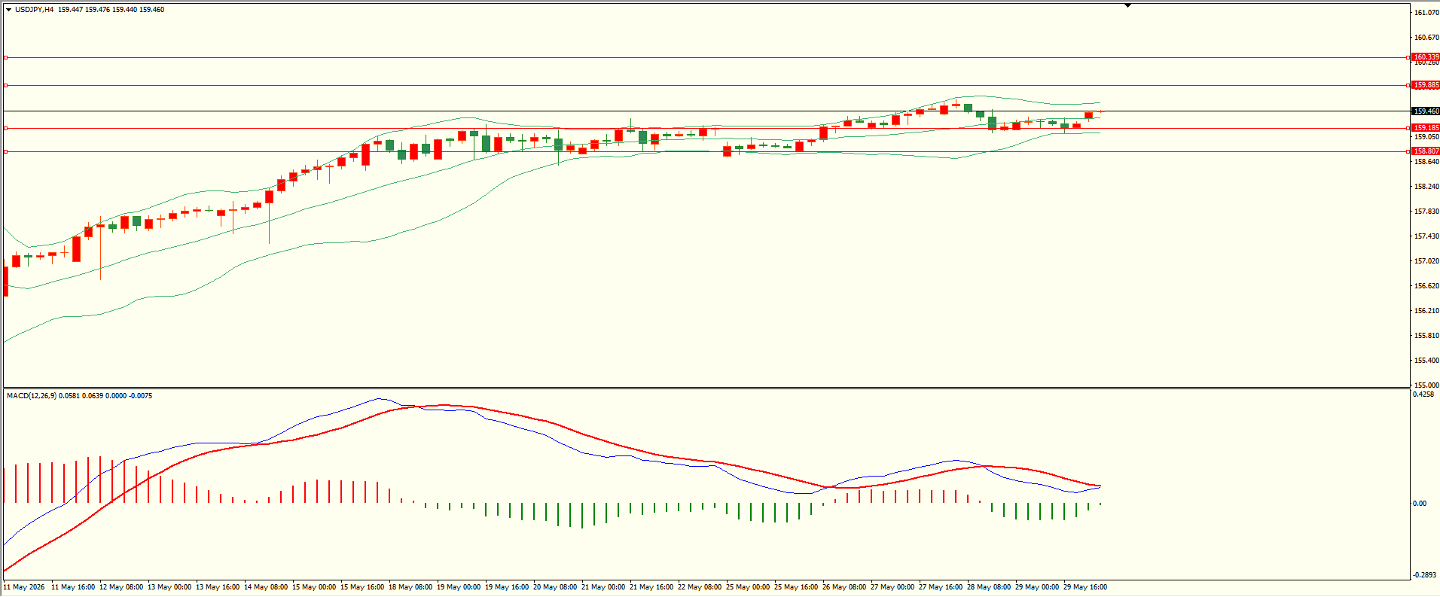Screen dimensions: 1440x597
Task: Click the red 160.339 price level tag
Action: coord(1426,57)
